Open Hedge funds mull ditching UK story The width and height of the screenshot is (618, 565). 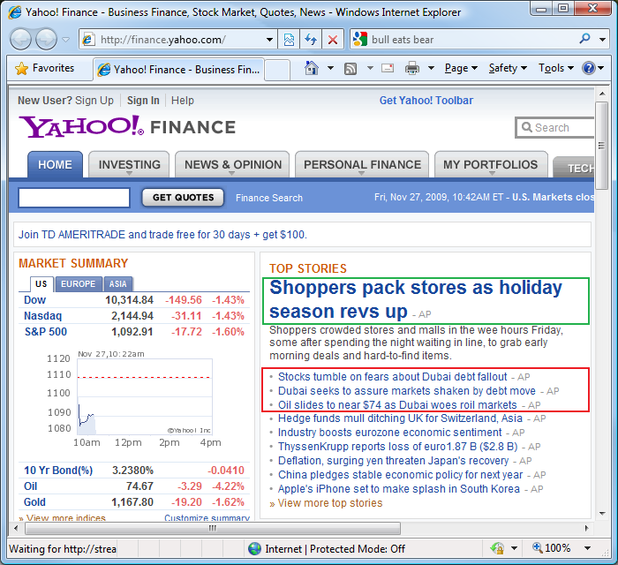point(400,418)
